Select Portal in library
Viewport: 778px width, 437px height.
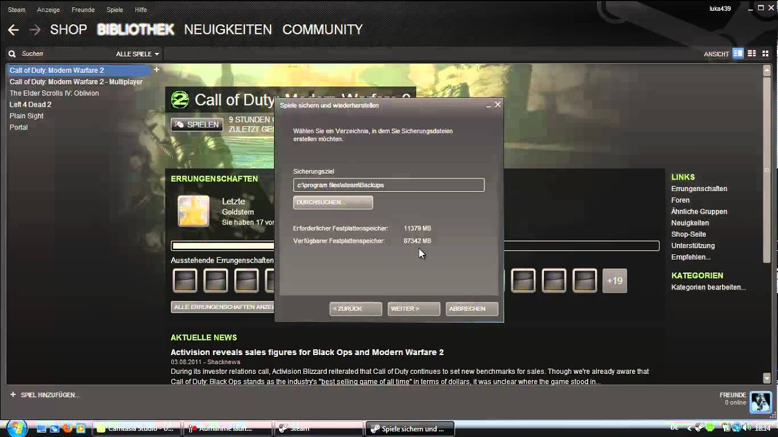[19, 127]
